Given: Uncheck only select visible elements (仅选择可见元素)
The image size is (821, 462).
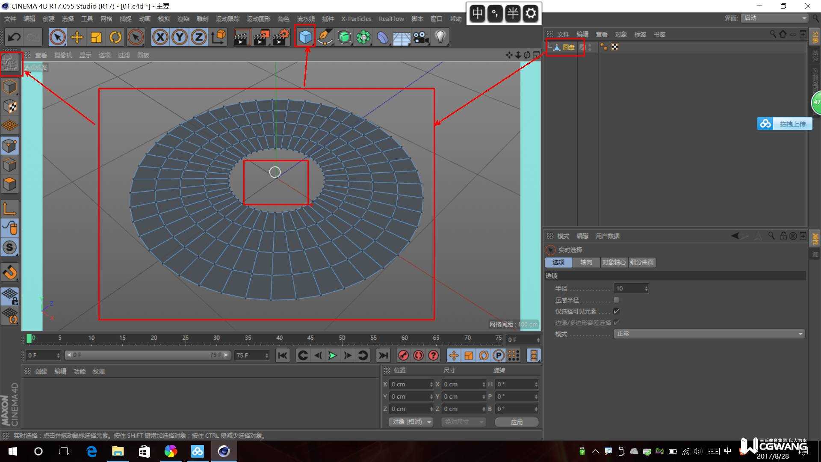Looking at the screenshot, I should (616, 311).
